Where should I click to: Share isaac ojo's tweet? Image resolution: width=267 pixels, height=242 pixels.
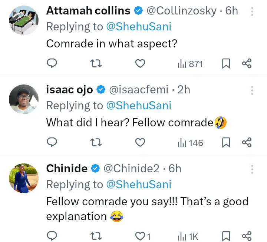(247, 143)
